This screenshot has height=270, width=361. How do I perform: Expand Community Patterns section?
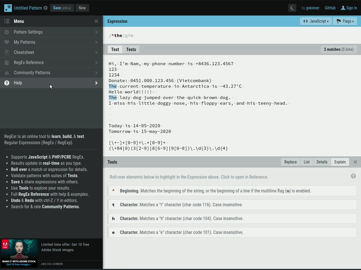[51, 73]
